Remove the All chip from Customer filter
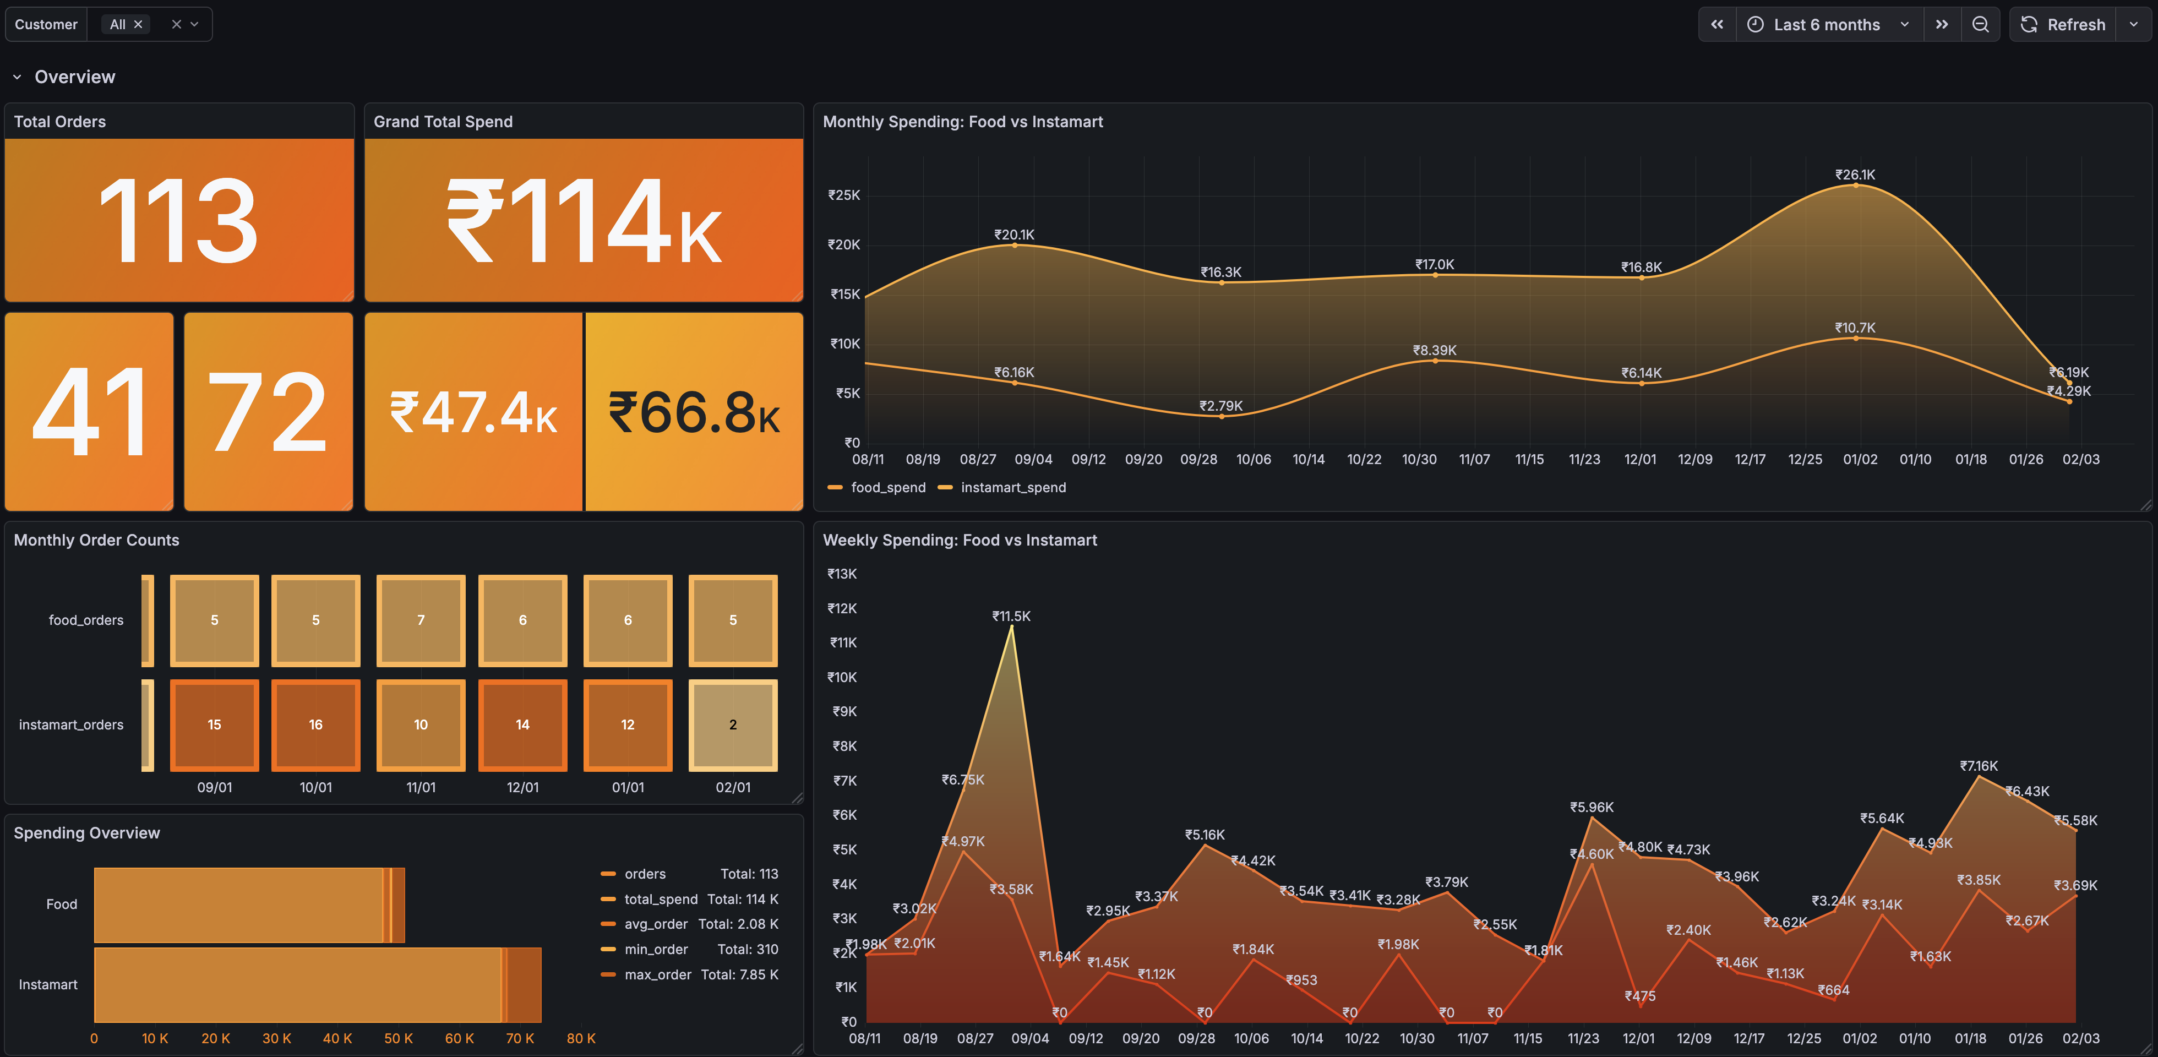The image size is (2158, 1057). (x=139, y=24)
